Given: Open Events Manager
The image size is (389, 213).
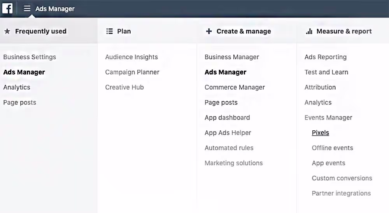Looking at the screenshot, I should point(328,118).
